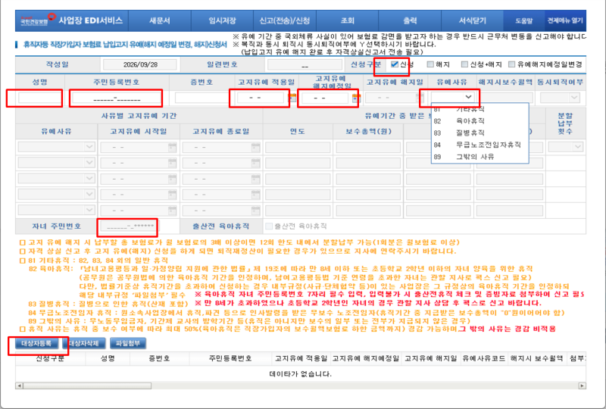Click the scrollbar left arrow
The width and height of the screenshot is (606, 409).
[19, 386]
